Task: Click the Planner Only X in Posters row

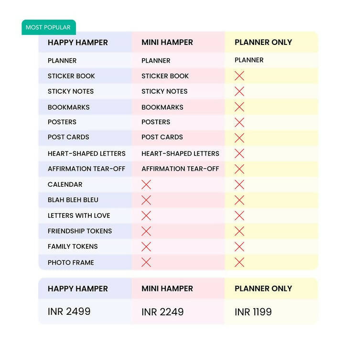Action: [239, 122]
